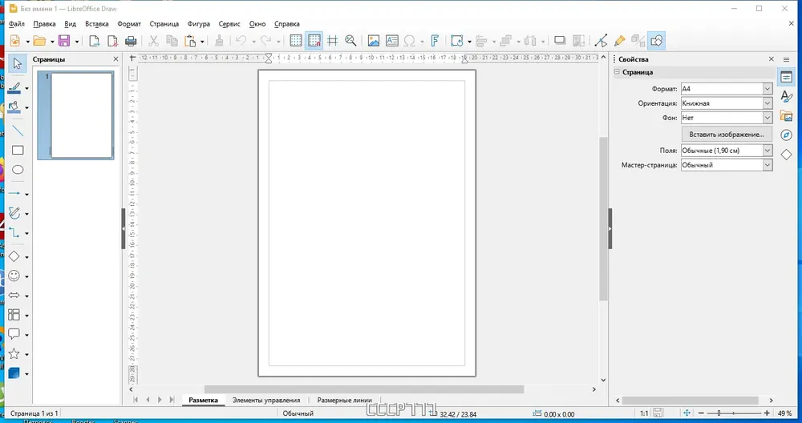
Task: Select the Connectors tool
Action: (x=14, y=233)
